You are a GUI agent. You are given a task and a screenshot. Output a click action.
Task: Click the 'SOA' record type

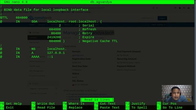coord(34,21)
